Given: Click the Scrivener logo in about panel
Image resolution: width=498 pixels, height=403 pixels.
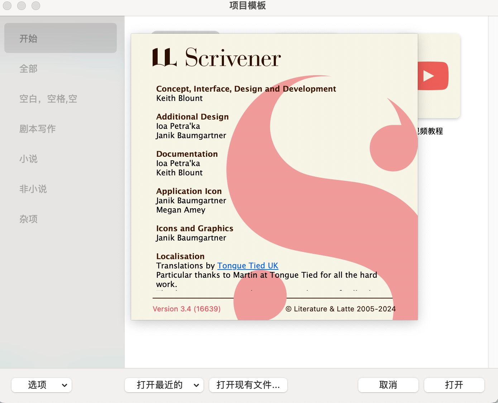Looking at the screenshot, I should (217, 57).
